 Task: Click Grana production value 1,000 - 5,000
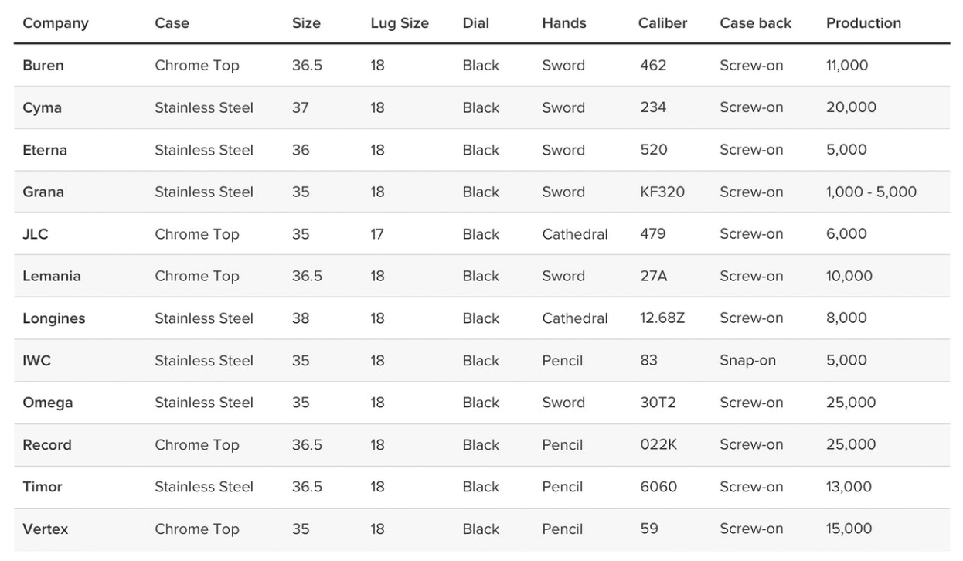click(871, 192)
